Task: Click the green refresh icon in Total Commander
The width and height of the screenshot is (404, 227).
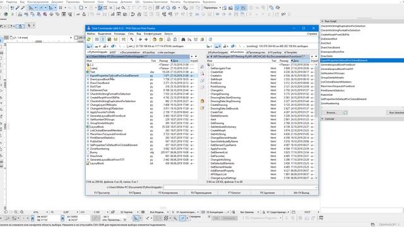Action: 89,39
